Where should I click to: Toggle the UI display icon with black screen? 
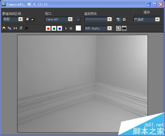pos(124,28)
